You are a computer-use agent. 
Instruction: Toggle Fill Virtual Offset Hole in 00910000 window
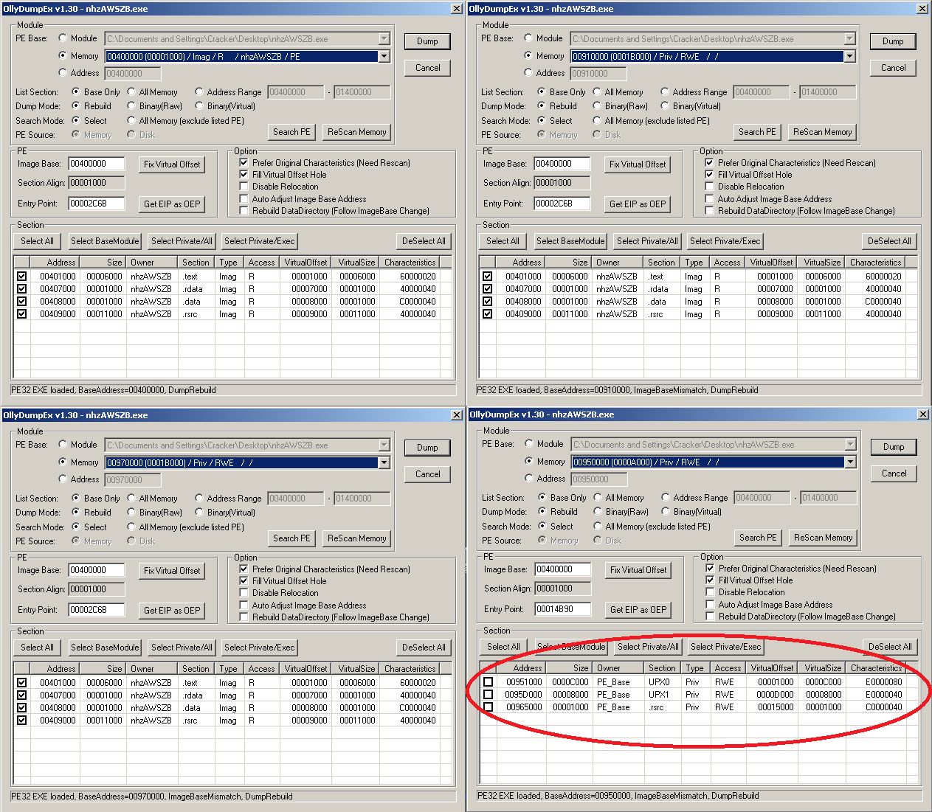pyautogui.click(x=709, y=175)
